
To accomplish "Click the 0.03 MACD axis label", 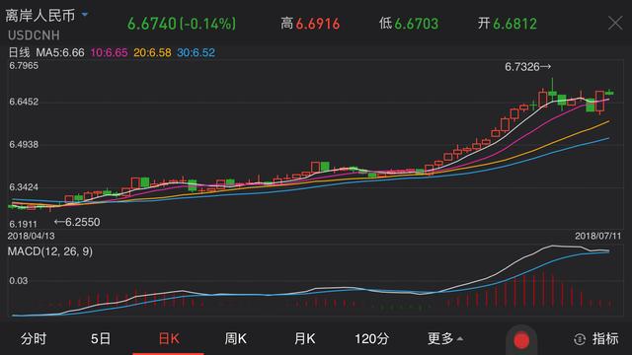I will [19, 280].
